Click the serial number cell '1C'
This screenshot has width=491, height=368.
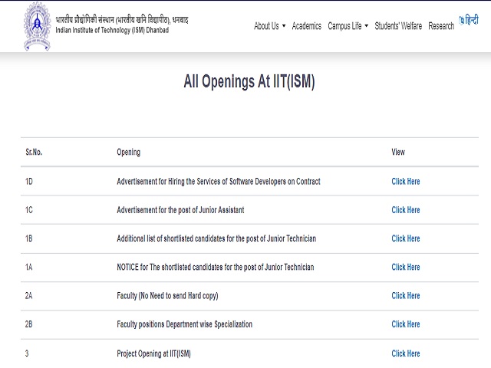(29, 210)
